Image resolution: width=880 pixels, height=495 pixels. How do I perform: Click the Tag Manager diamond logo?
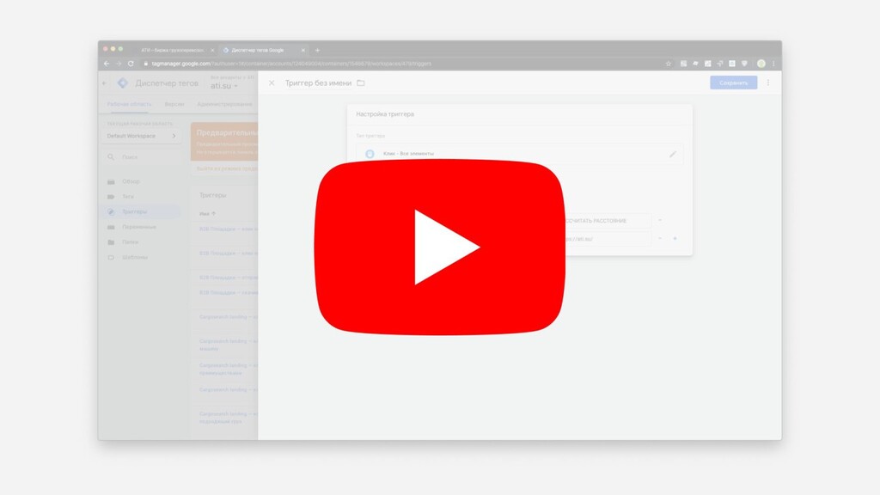tap(122, 83)
